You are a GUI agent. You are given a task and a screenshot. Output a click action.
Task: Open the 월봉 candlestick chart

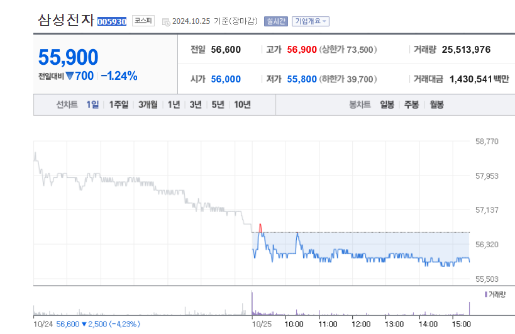point(437,105)
